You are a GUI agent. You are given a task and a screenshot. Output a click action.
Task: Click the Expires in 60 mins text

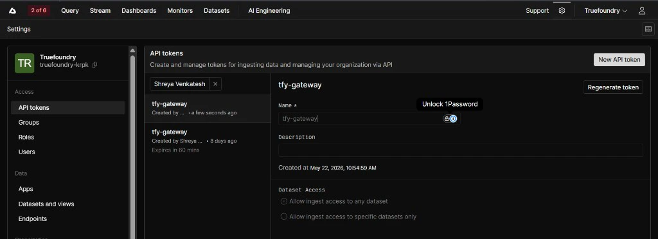click(176, 150)
